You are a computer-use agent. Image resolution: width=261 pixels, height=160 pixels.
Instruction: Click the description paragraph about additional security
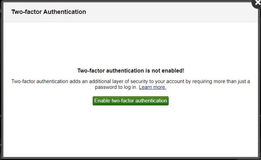tap(130, 84)
